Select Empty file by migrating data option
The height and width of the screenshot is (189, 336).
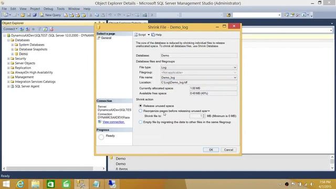point(140,122)
